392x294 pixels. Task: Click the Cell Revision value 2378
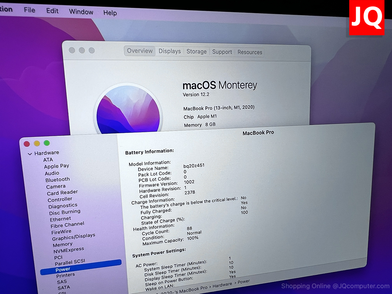pos(190,192)
